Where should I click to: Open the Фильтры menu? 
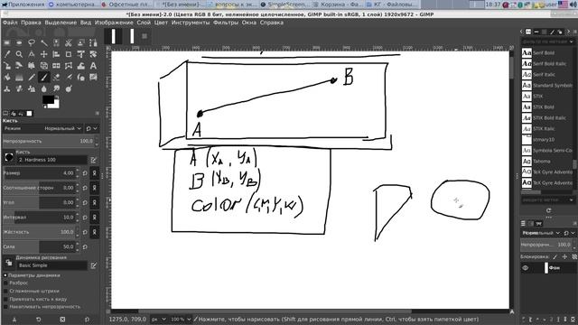pyautogui.click(x=226, y=23)
